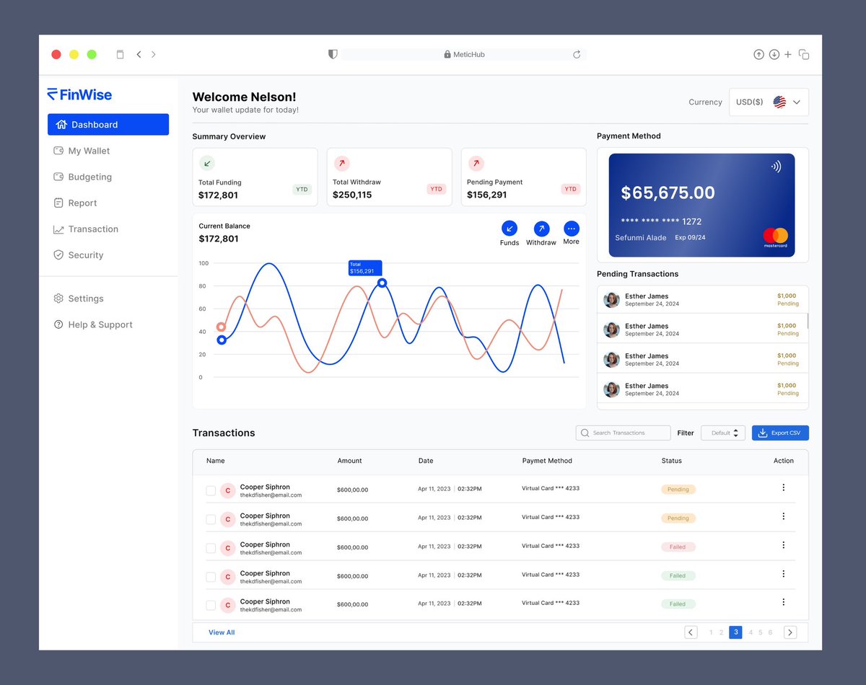Go to transactions page 4
Viewport: 866px width, 685px height.
(751, 632)
